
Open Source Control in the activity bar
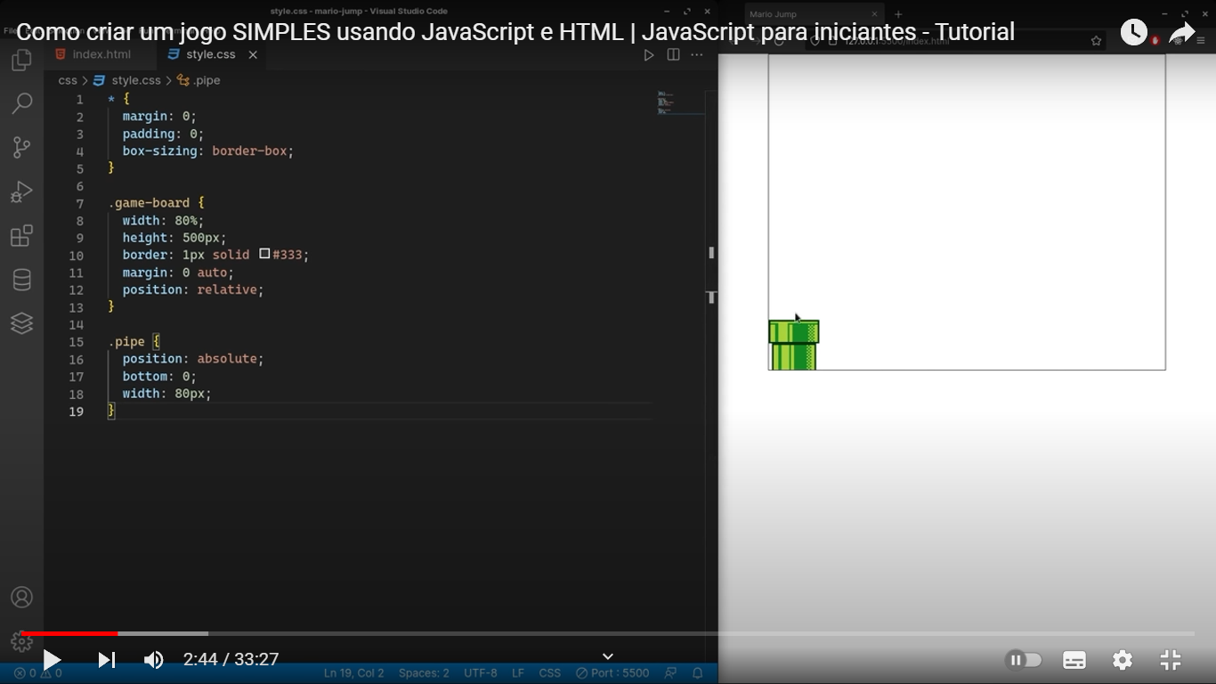point(21,148)
